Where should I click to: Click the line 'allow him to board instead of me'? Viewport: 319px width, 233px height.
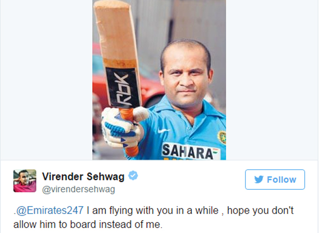[x=88, y=225]
